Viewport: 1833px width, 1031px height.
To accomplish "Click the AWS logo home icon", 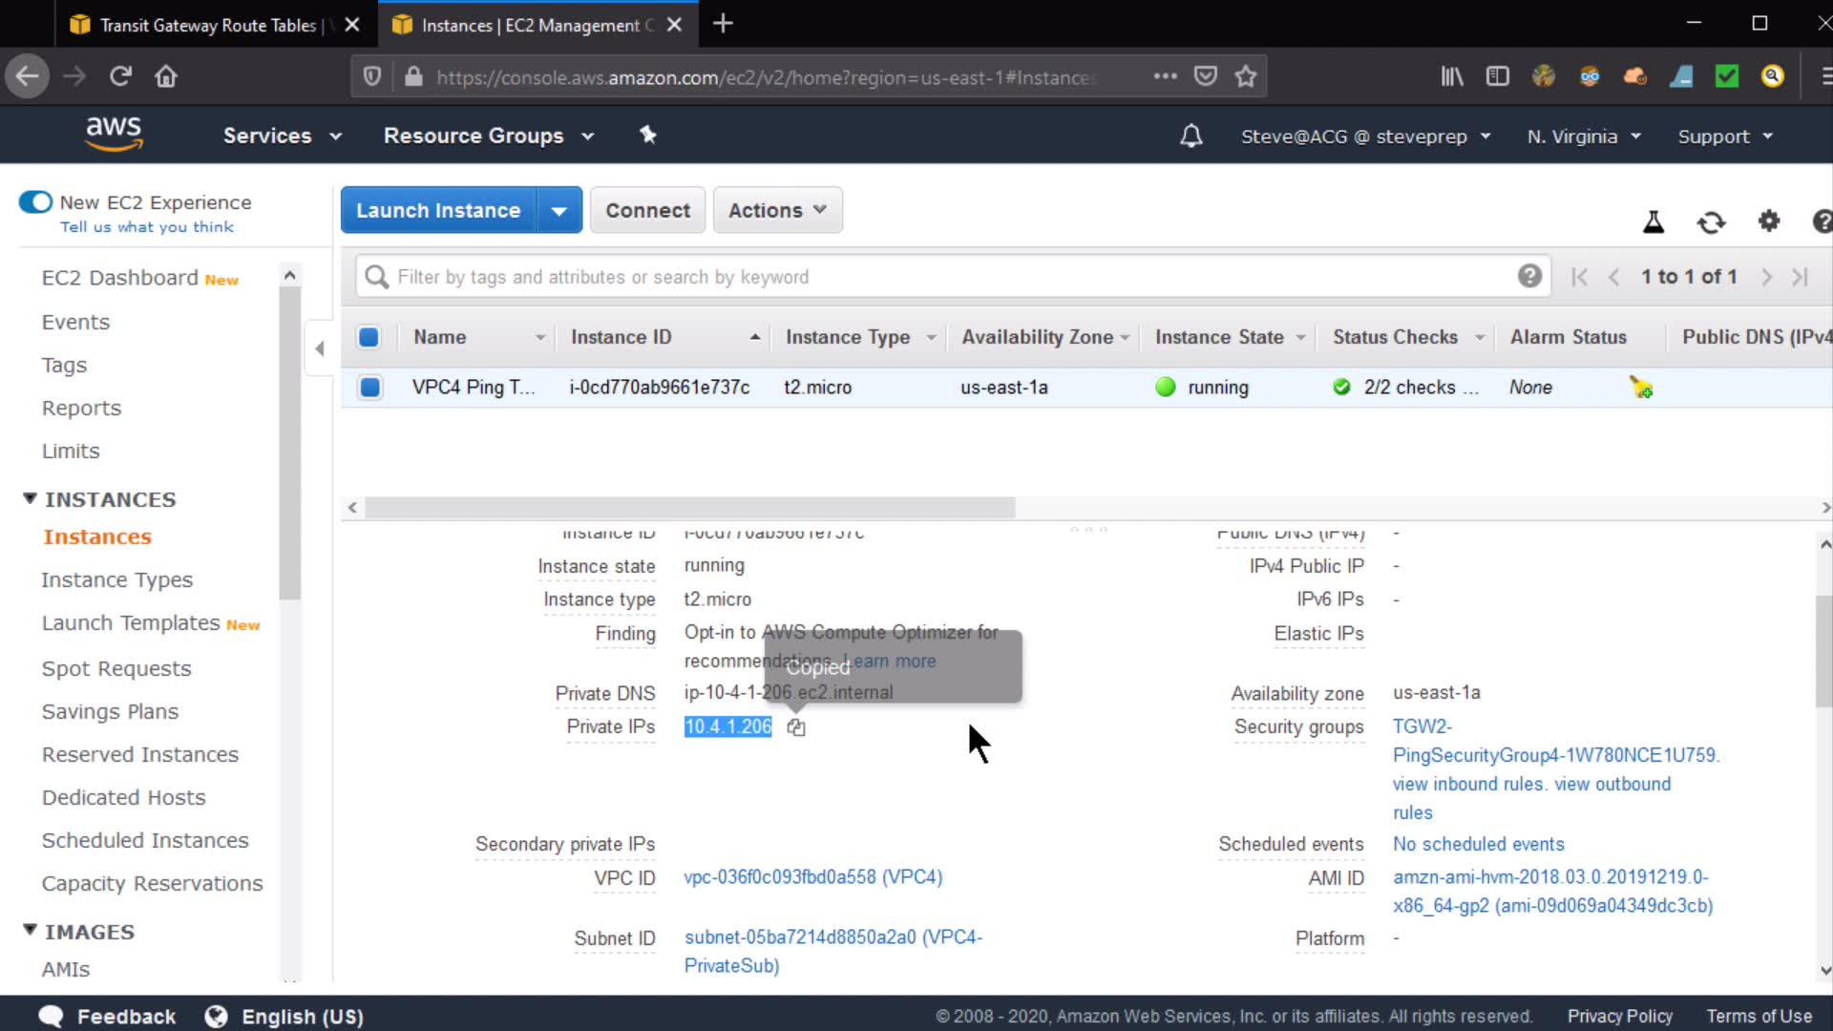I will click(x=114, y=134).
